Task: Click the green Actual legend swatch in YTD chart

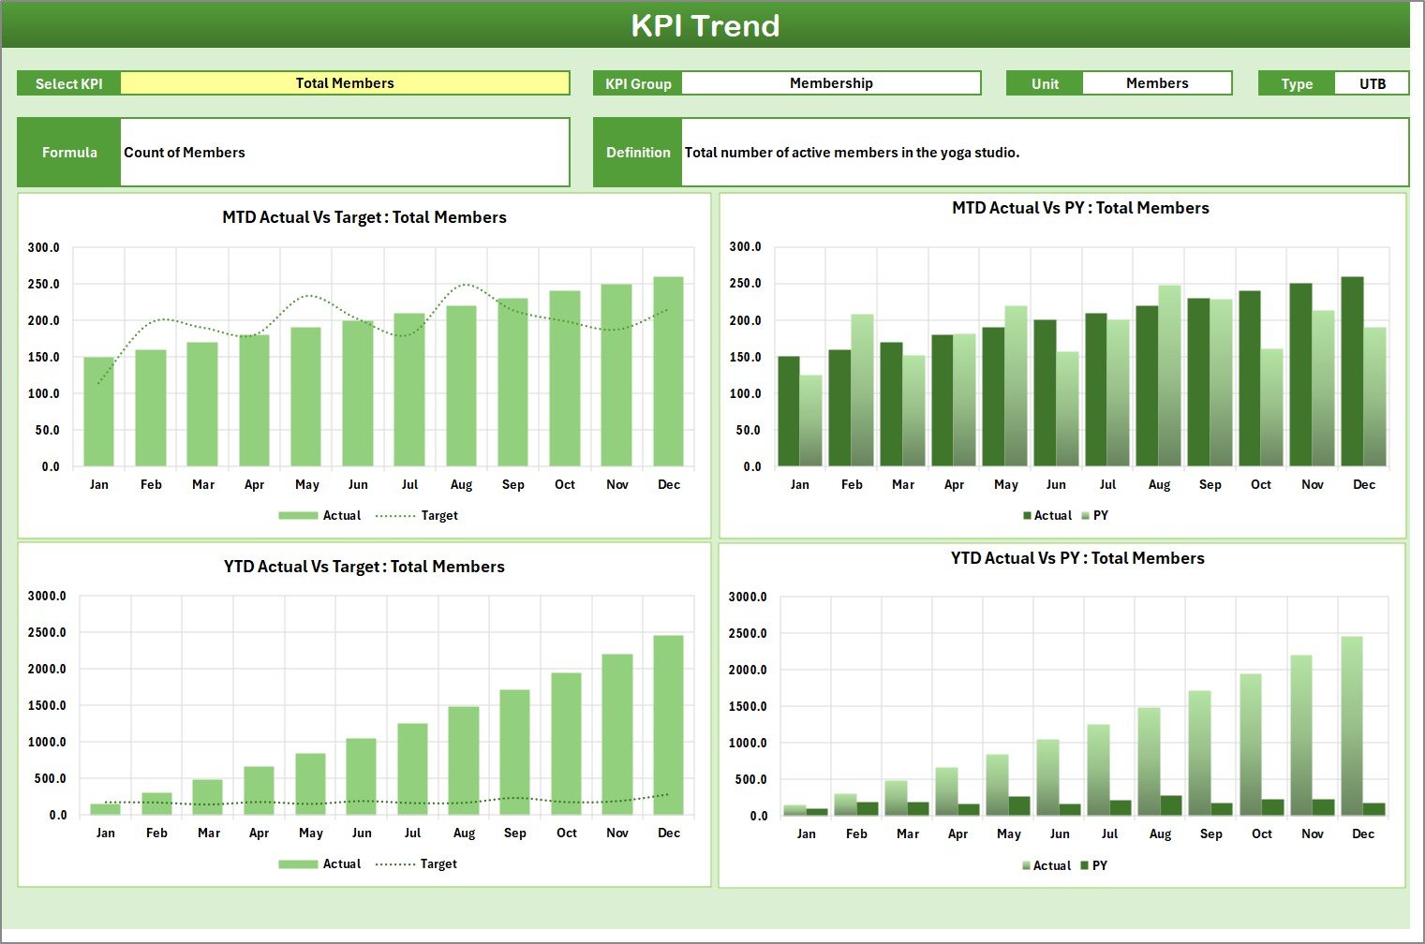Action: pos(298,863)
